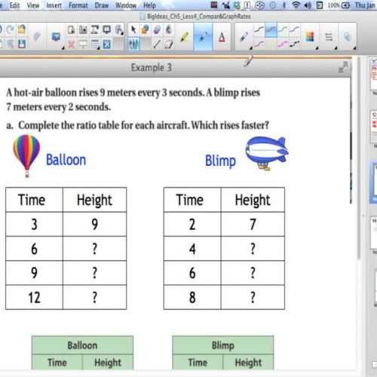Viewport: 377px width, 377px height.
Task: Open the Insert menu
Action: 54,5
